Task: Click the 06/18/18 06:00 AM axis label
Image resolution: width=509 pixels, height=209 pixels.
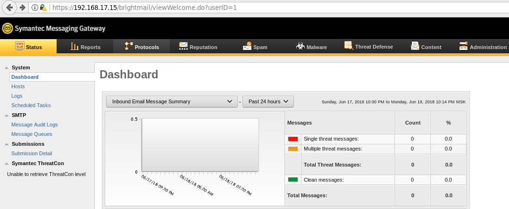Action: [196, 185]
